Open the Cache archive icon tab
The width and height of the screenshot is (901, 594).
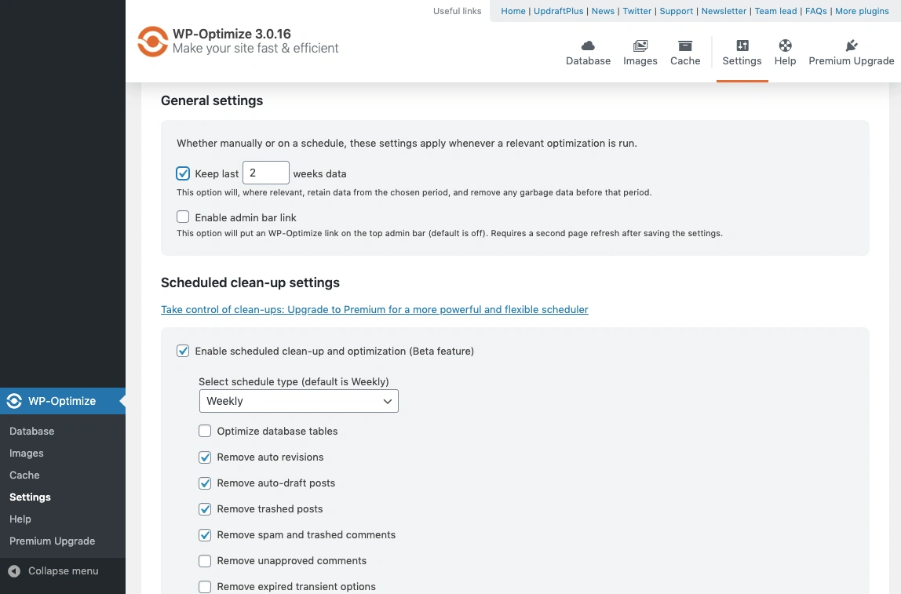tap(685, 46)
